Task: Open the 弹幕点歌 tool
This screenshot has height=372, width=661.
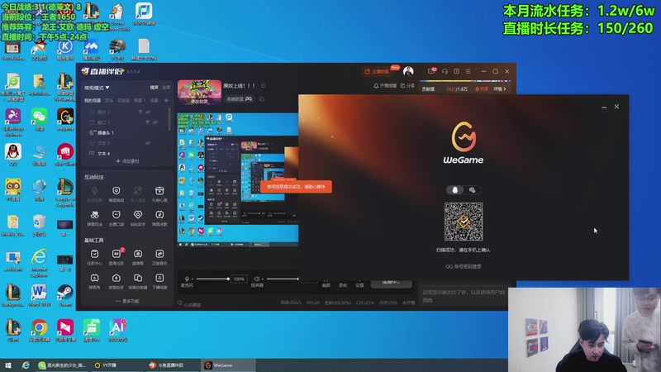Action: click(159, 218)
